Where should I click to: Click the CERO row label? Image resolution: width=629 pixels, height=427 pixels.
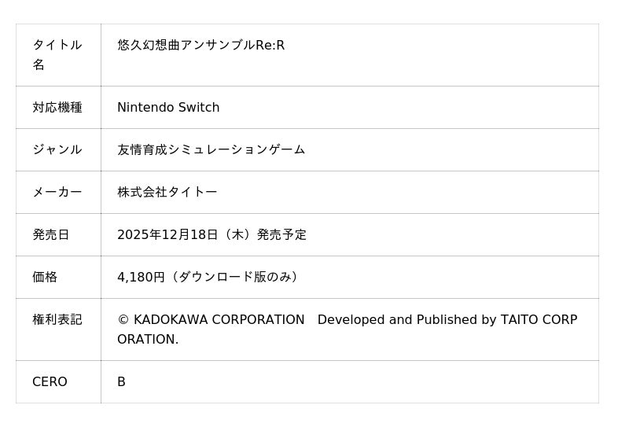[x=50, y=381]
